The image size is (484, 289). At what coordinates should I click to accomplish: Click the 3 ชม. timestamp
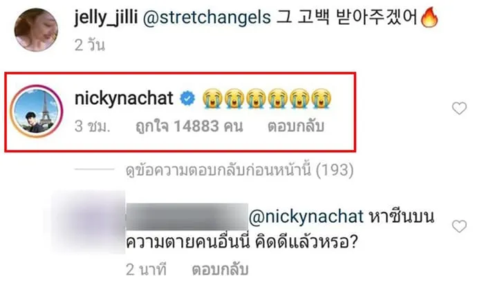[x=92, y=126]
